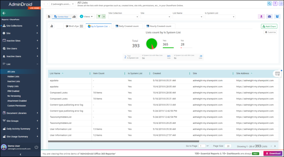Viewport: 284px width, 157px height.
Task: Go to previous page arrow
Action: point(271,146)
